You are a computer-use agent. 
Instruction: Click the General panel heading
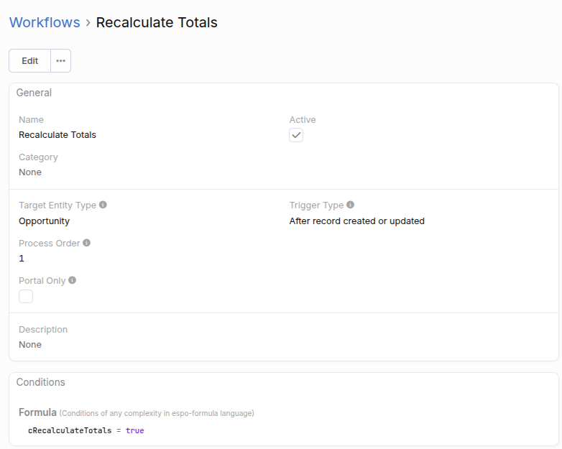(34, 93)
